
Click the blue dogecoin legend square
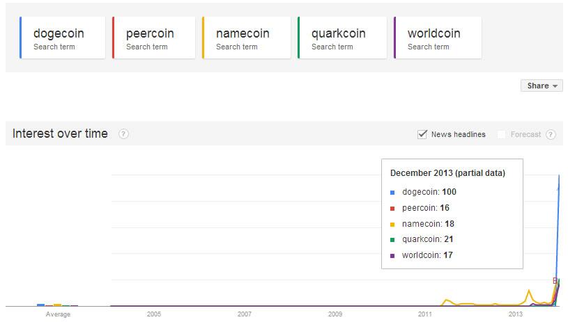click(392, 193)
